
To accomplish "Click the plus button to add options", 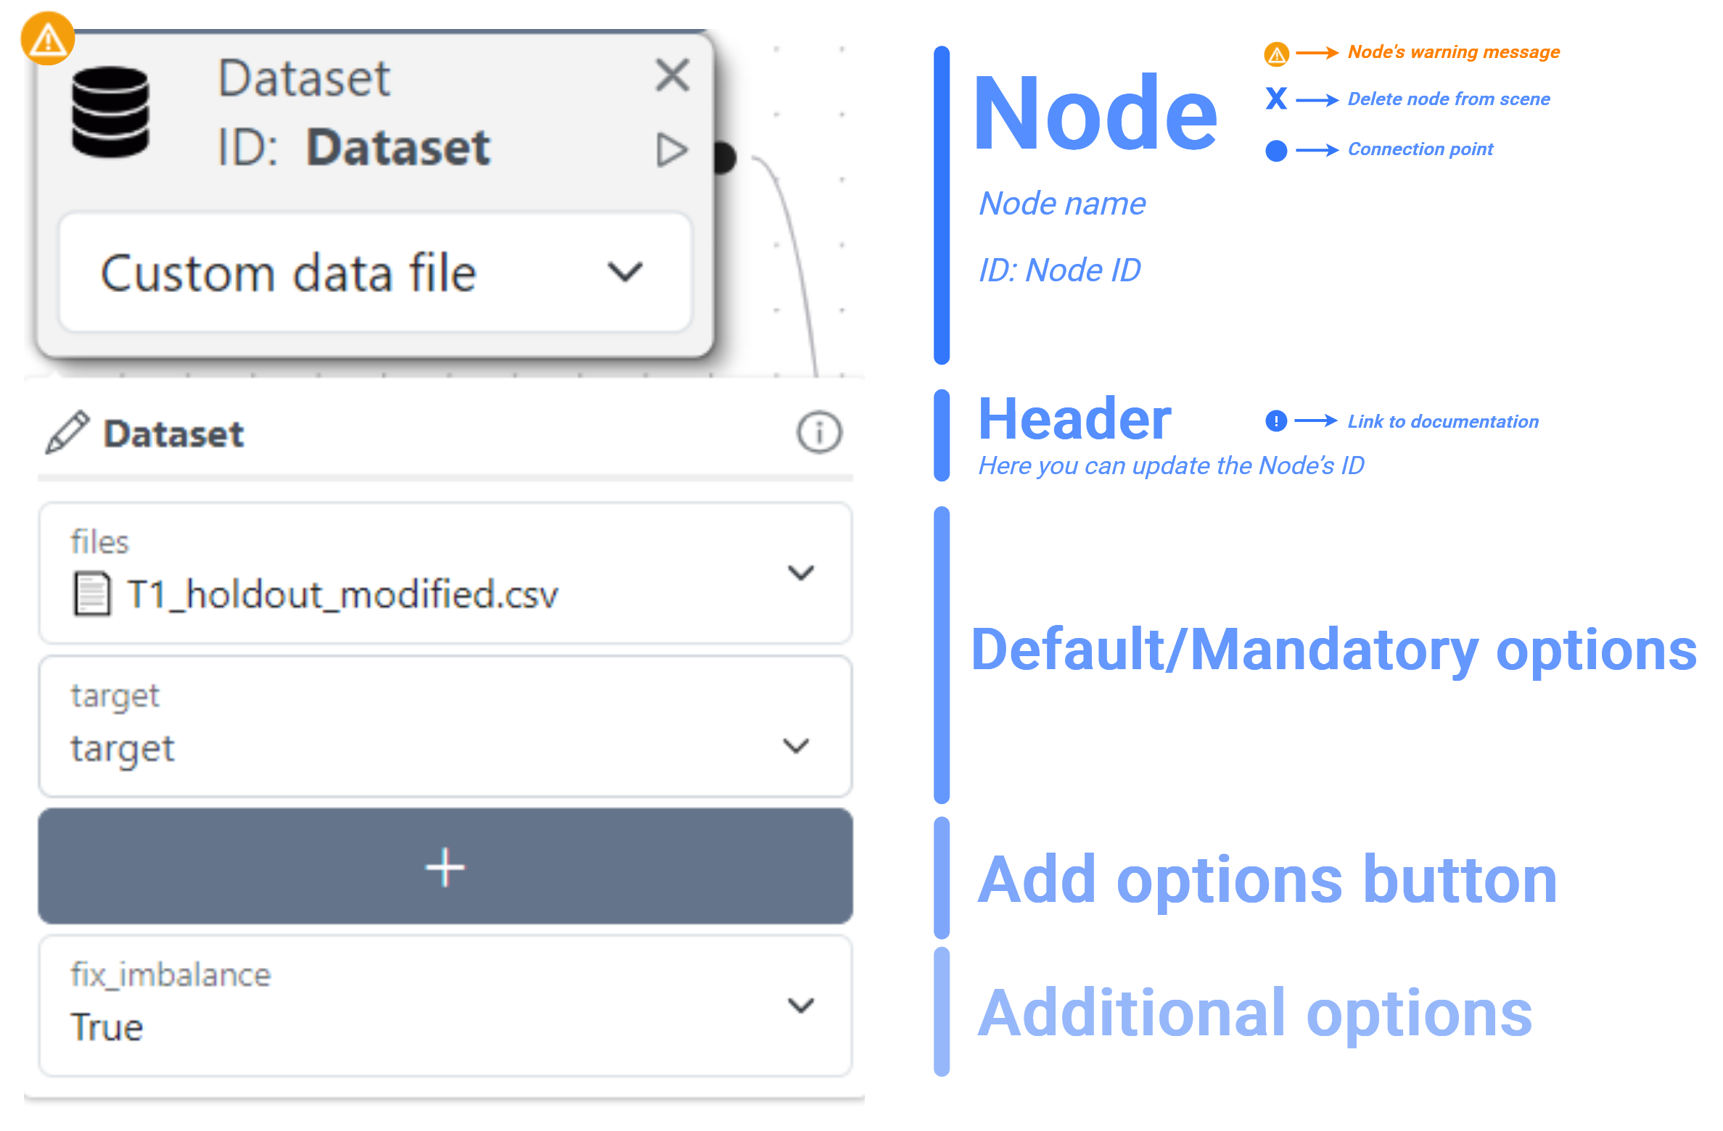I will tap(445, 867).
